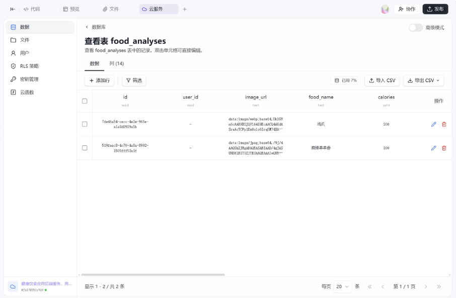Go back to 数据库 via back chevron
This screenshot has width=456, height=298.
87,27
